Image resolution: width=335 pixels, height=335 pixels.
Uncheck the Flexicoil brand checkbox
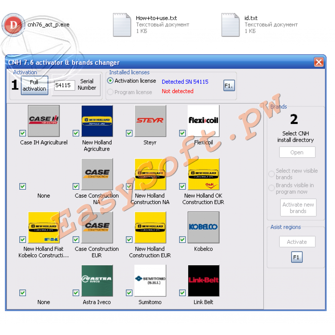click(182, 133)
